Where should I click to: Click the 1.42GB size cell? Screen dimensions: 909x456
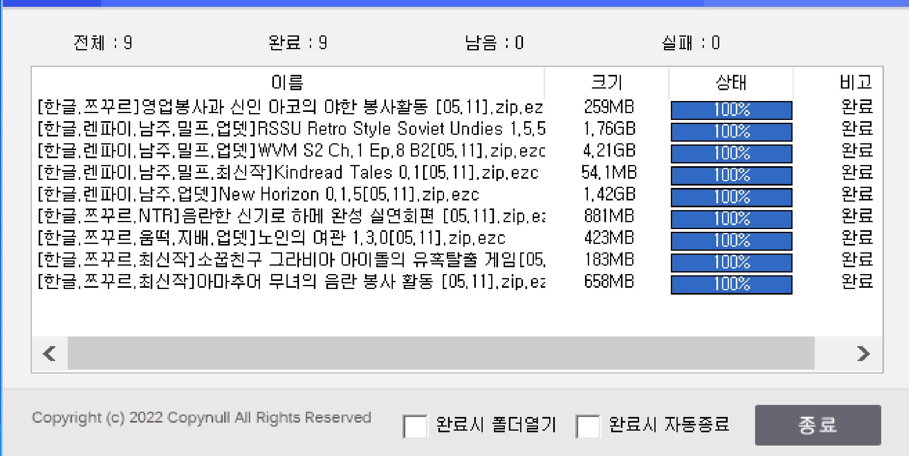tap(609, 195)
